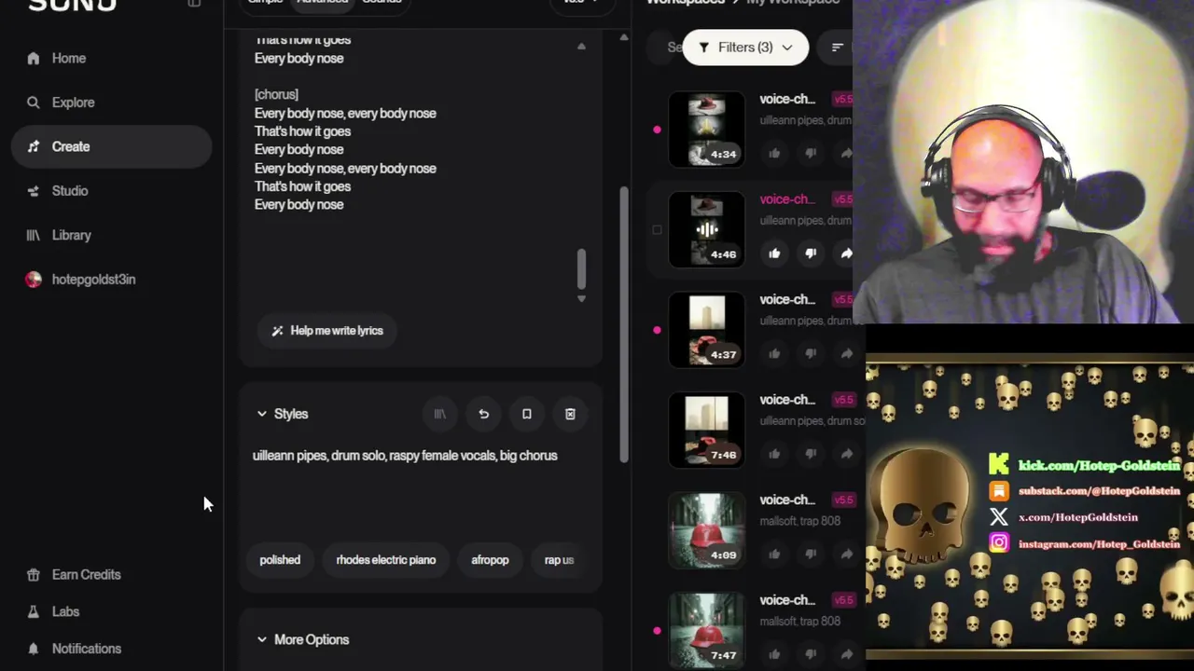Clear the Styles field with the trash icon
Image resolution: width=1194 pixels, height=671 pixels.
click(x=570, y=414)
